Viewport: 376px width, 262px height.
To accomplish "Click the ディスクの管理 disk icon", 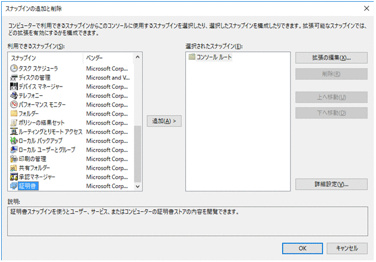I will coord(14,77).
